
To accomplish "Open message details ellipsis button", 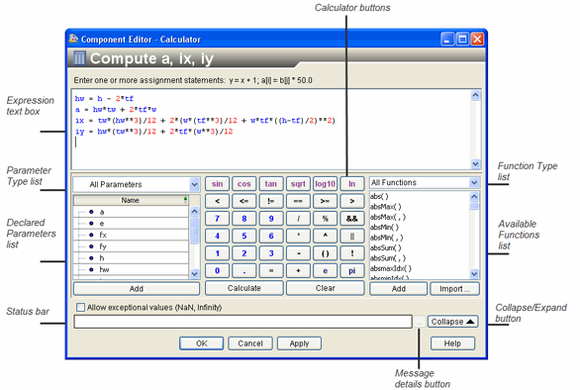I will pyautogui.click(x=420, y=322).
